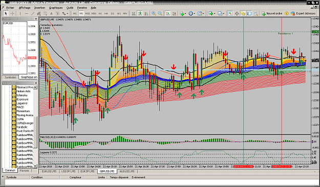Open the Aide menu

(x=94, y=8)
